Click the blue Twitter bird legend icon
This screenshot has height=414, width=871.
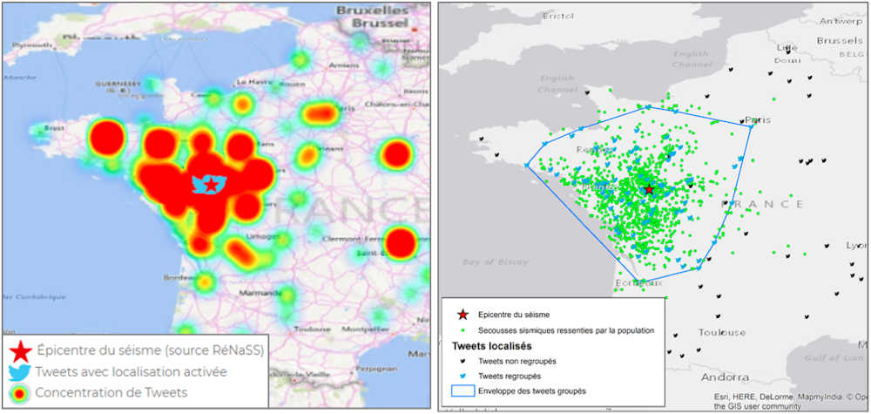(20, 372)
